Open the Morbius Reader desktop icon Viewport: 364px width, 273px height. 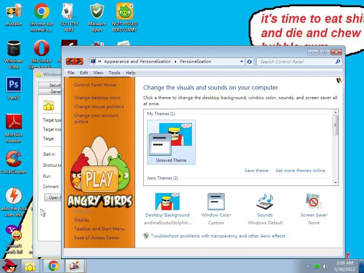point(14,128)
